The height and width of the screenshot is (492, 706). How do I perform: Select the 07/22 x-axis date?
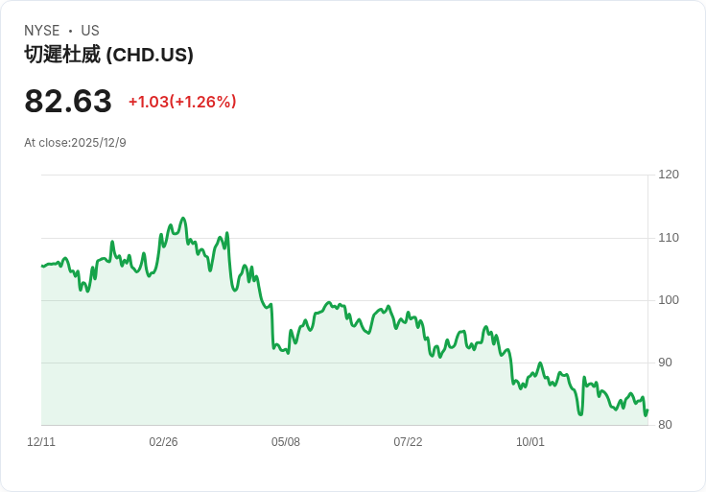(408, 442)
